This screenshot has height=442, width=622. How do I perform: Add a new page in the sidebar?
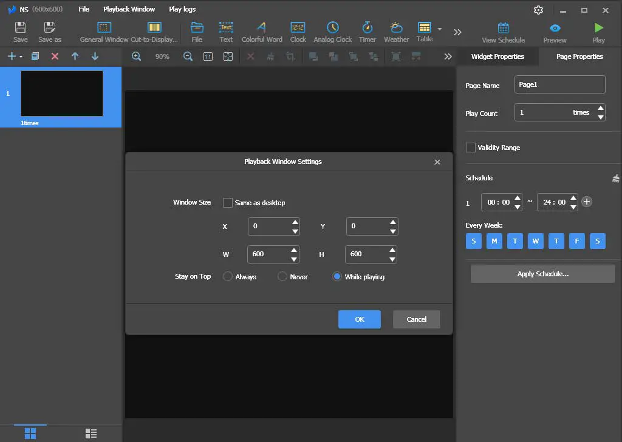pyautogui.click(x=11, y=56)
